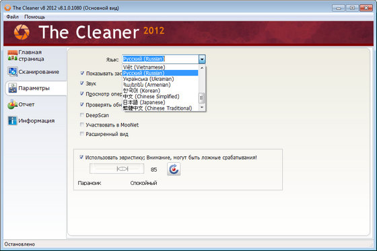This screenshot has width=377, height=251.
Task: Click the title bar application icon
Action: coord(7,8)
